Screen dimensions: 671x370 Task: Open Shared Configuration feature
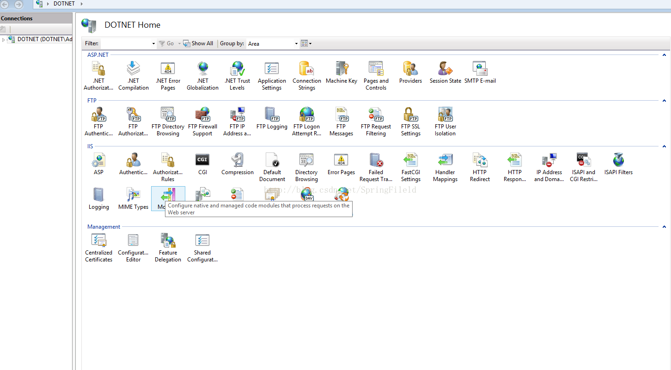(x=202, y=248)
